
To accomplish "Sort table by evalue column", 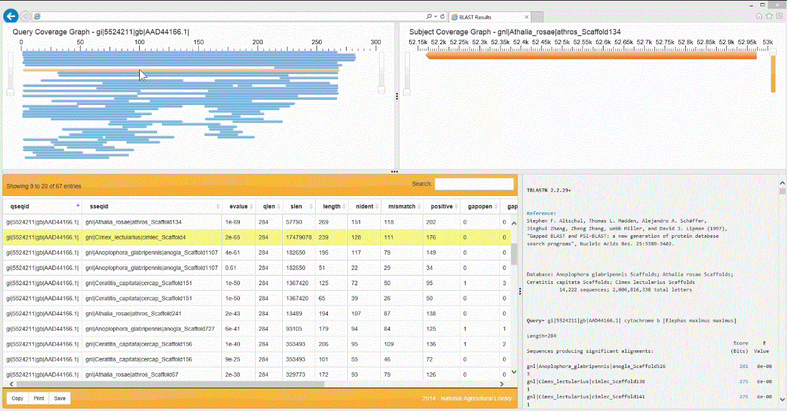I will pos(239,206).
